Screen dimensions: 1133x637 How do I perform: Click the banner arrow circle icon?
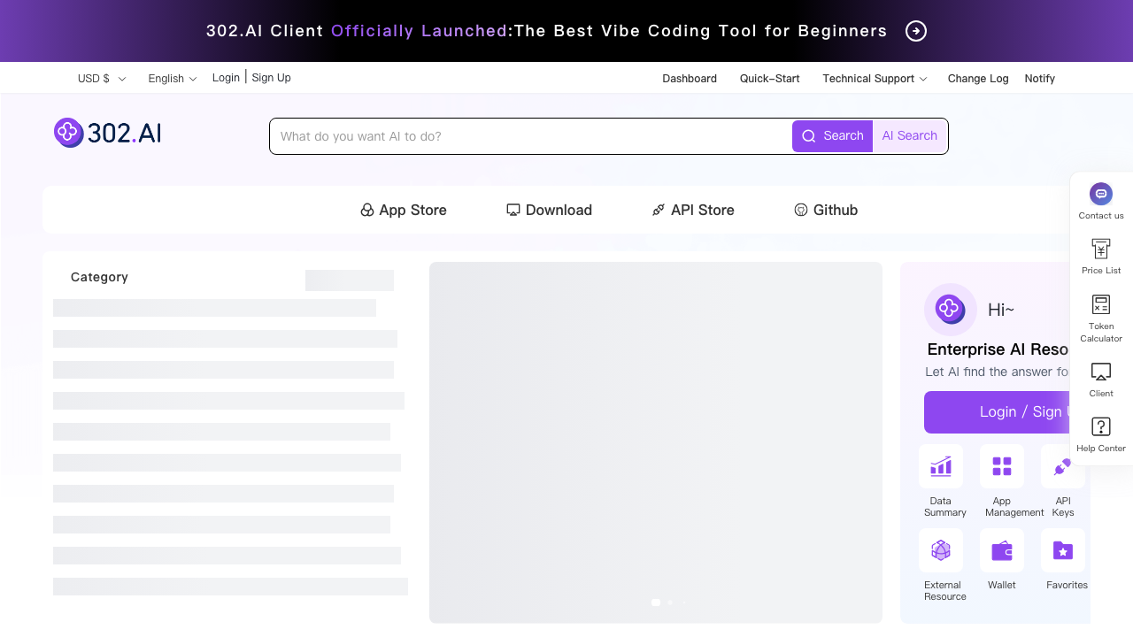[x=916, y=31]
